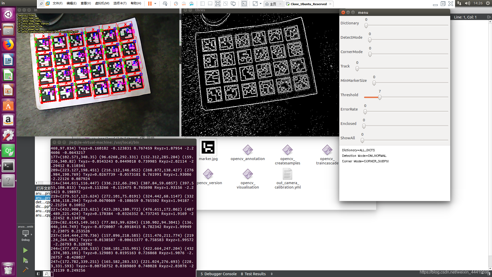Click the green Run button in Qt Creator

25,250
